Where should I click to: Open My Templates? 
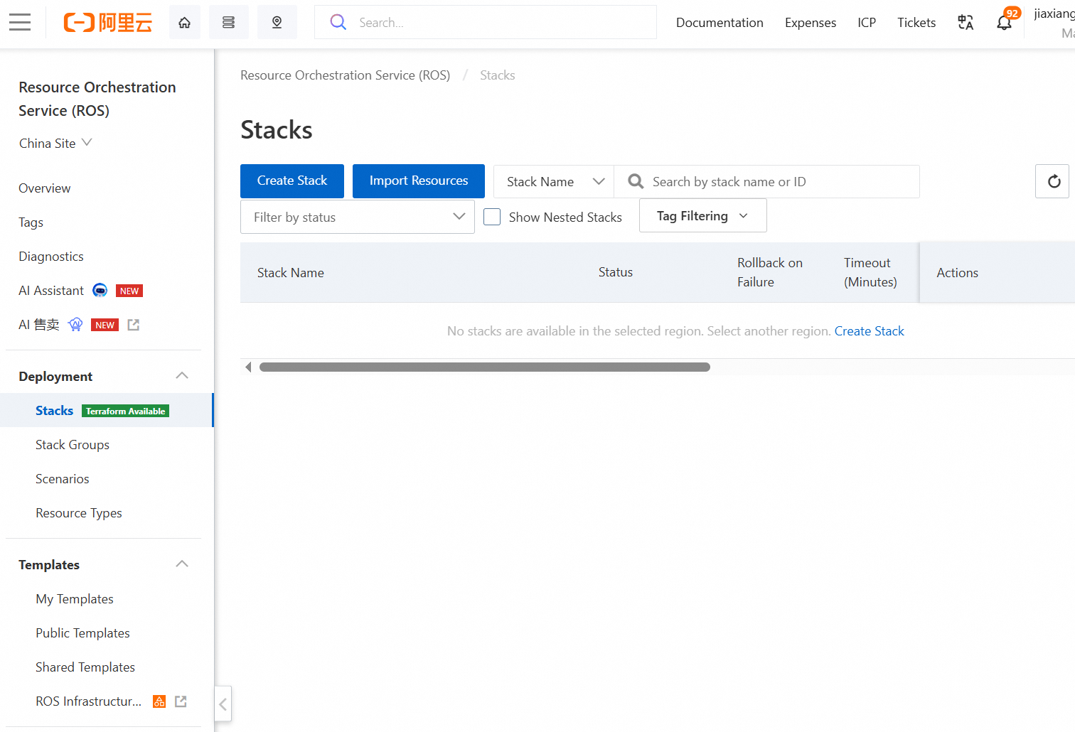click(x=75, y=599)
